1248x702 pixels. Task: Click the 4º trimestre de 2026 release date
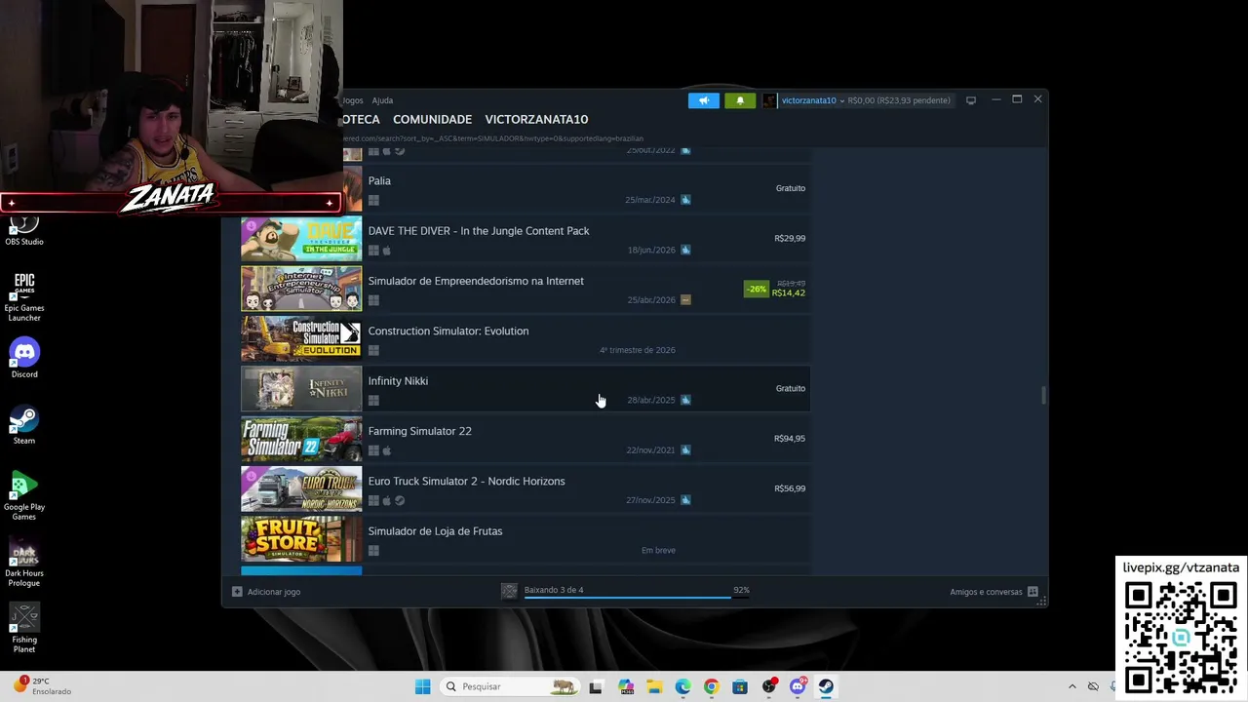[x=638, y=350]
